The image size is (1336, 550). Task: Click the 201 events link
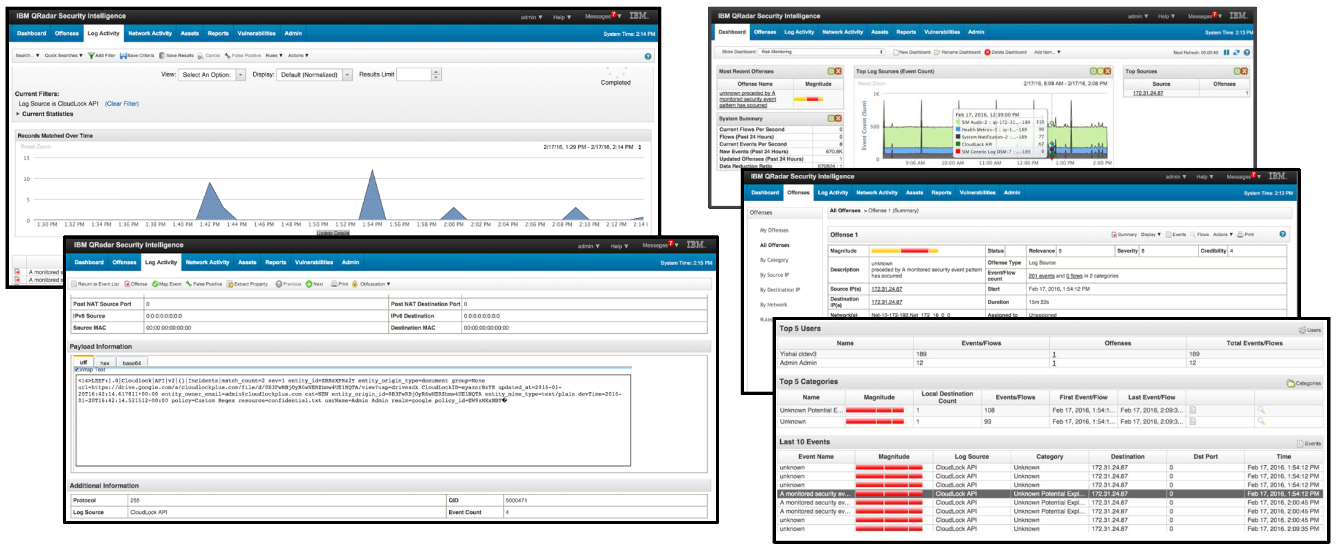[x=1041, y=276]
